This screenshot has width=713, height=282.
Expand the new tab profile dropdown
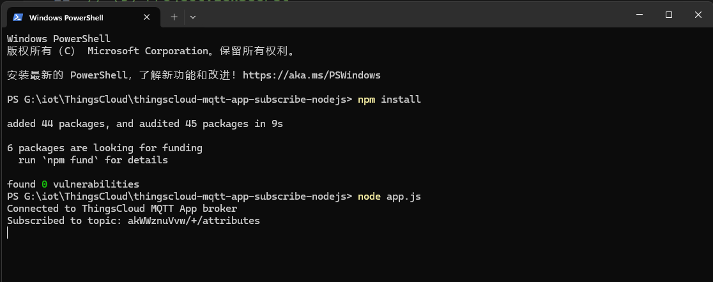pyautogui.click(x=193, y=17)
